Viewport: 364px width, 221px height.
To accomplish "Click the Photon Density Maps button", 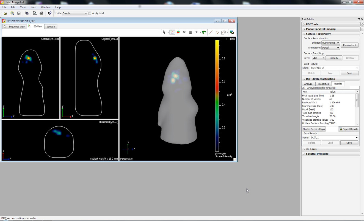I will (x=314, y=129).
